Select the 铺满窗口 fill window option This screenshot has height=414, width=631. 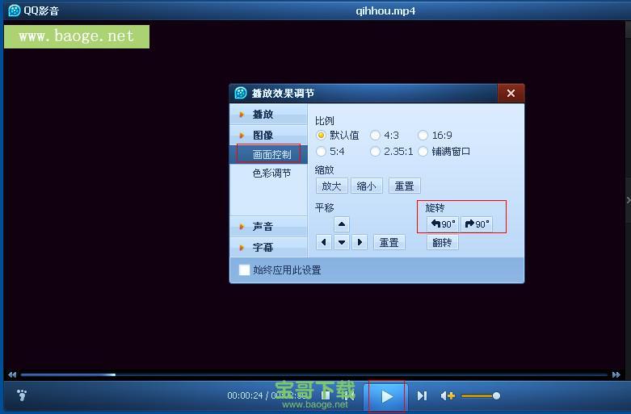coord(444,152)
